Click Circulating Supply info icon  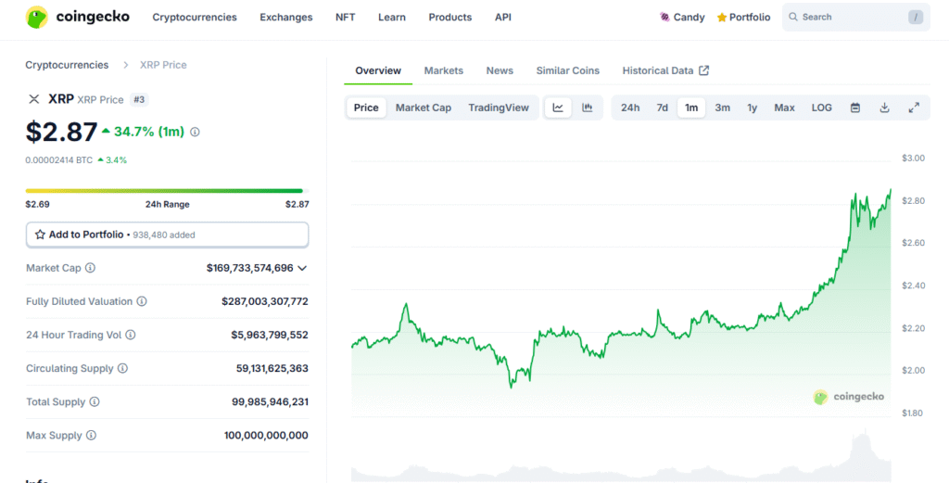click(x=122, y=368)
